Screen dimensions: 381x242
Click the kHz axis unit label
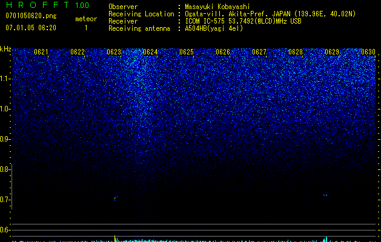[5, 49]
